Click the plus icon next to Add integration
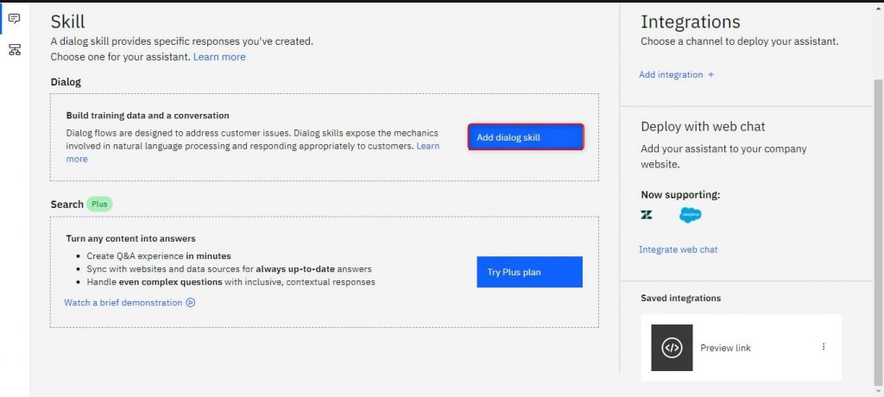This screenshot has height=397, width=884. 710,74
